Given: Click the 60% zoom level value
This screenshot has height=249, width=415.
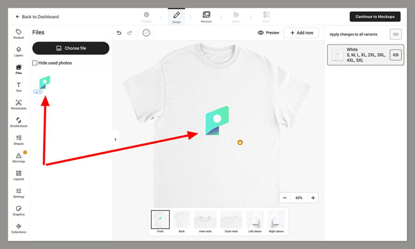Looking at the screenshot, I should click(x=299, y=198).
